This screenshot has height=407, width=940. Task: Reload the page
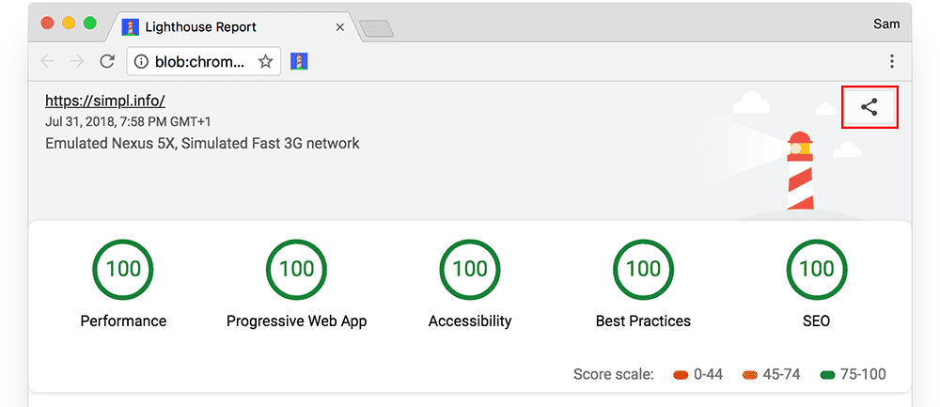(x=107, y=61)
